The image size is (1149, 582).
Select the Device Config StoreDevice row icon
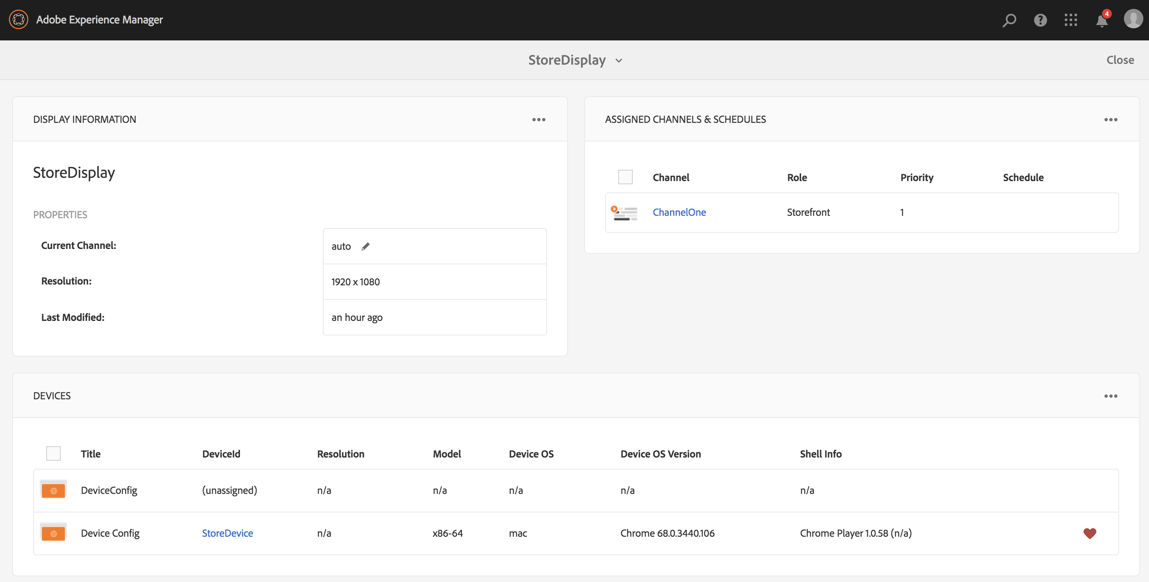pyautogui.click(x=53, y=533)
